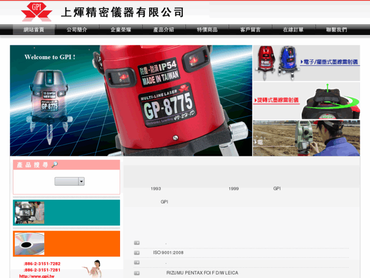Screen dimensions: 370x278
Task: Open the RIZUMU PENTAX LEICA news item
Action: [202, 273]
